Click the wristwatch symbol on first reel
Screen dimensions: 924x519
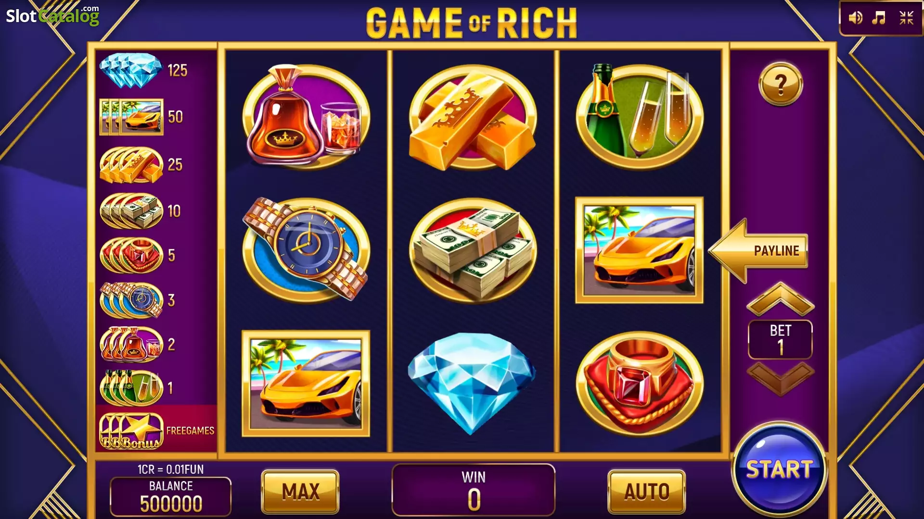click(x=306, y=249)
